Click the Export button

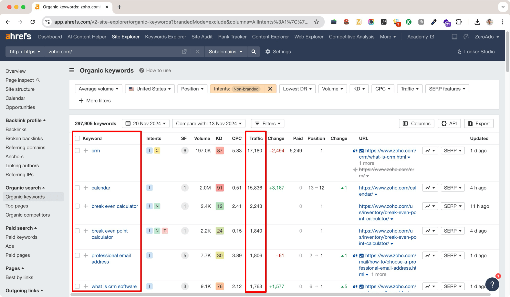[479, 123]
